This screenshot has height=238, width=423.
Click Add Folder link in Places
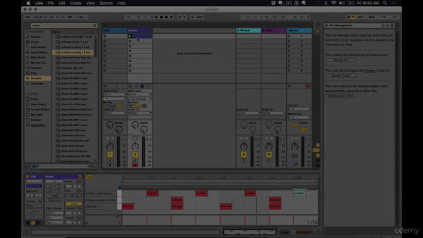coord(38,125)
